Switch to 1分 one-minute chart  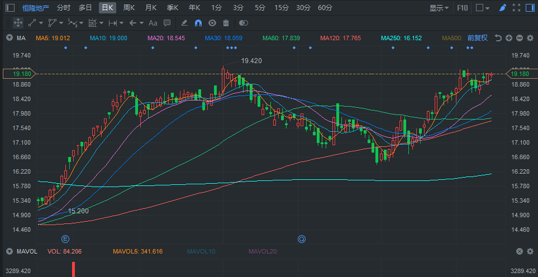[216, 8]
